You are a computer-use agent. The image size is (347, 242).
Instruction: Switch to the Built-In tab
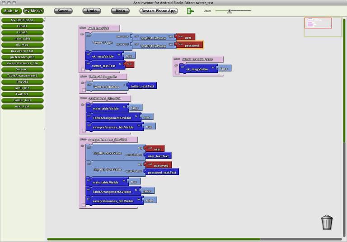[11, 11]
